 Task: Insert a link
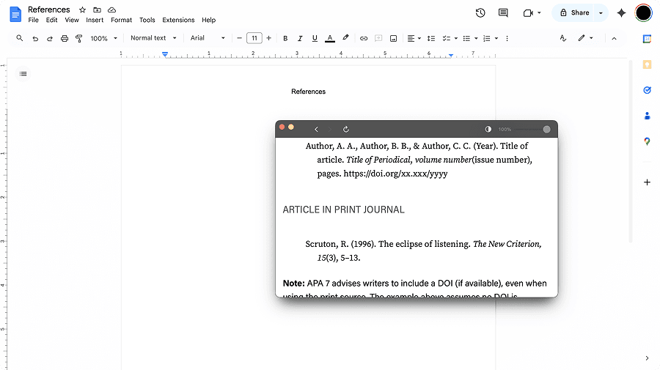pos(364,38)
